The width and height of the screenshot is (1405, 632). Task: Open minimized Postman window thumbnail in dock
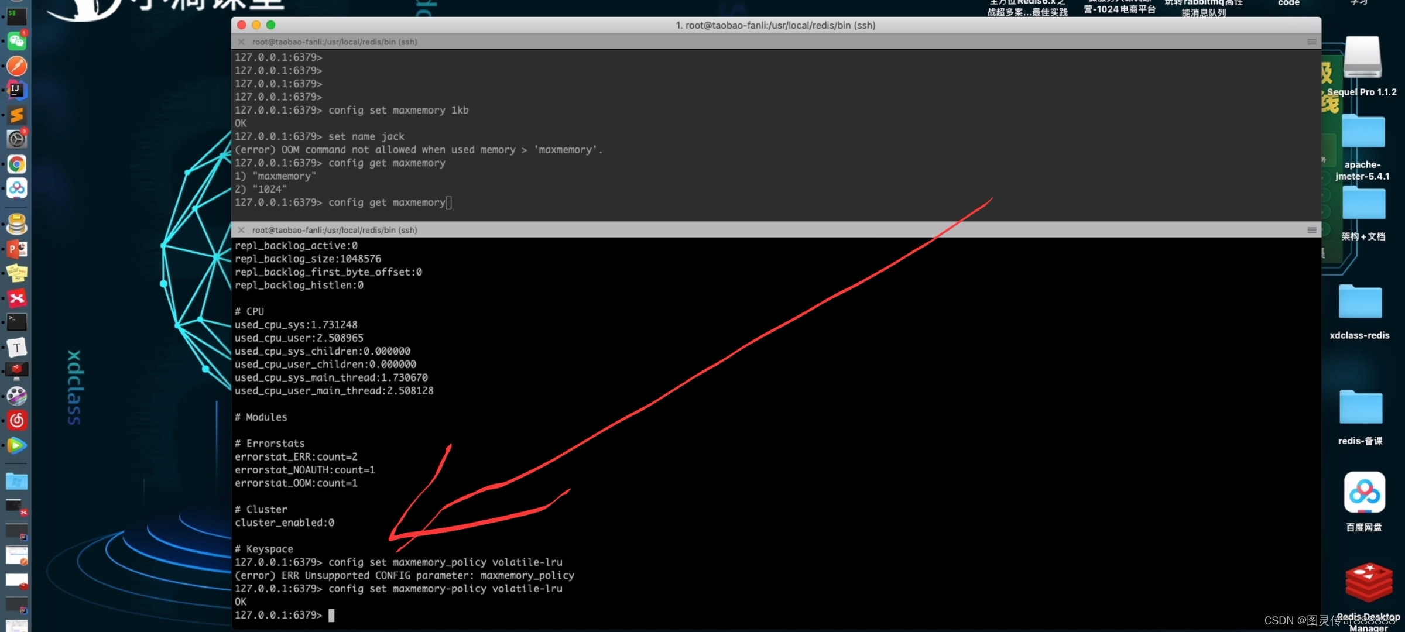point(16,555)
